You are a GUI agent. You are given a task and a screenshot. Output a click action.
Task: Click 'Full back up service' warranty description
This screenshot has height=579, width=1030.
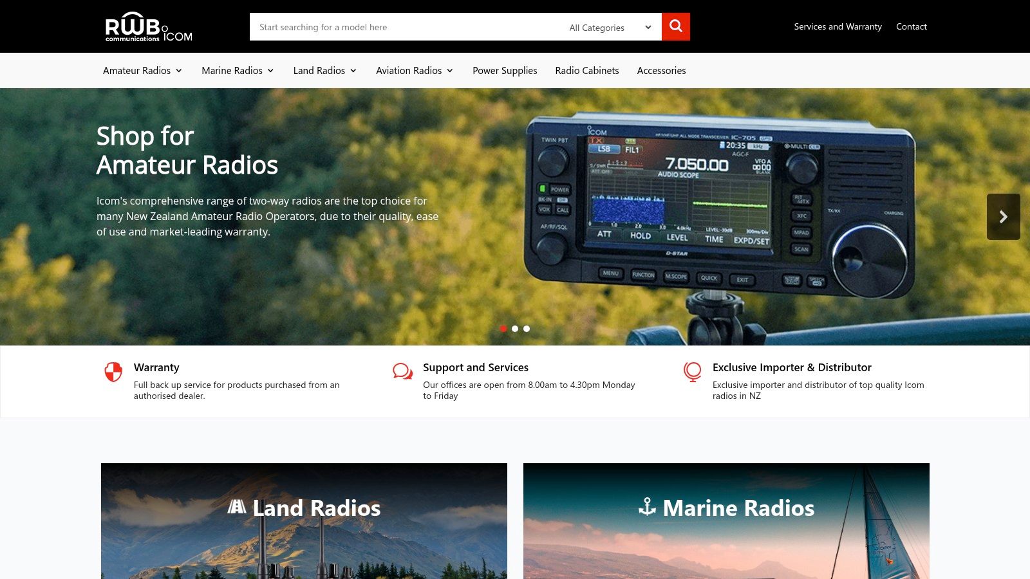(236, 391)
